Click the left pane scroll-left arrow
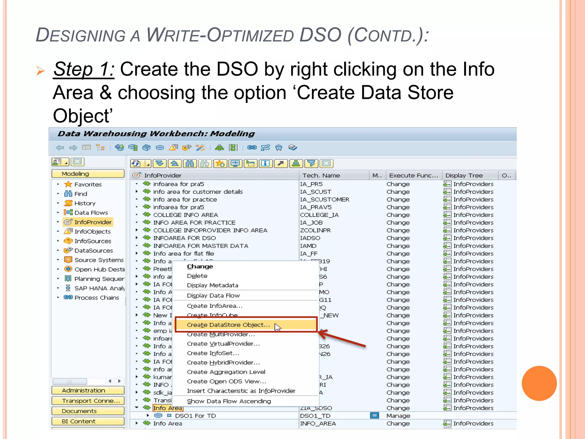Image resolution: width=585 pixels, height=439 pixels. pyautogui.click(x=110, y=381)
